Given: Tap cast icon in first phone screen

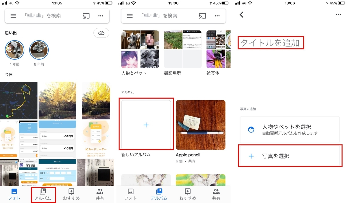Looking at the screenshot, I should pos(86,16).
